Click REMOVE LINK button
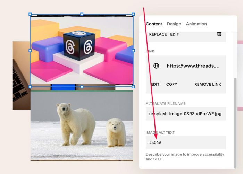Screen dimensions: 243x174 (208, 84)
